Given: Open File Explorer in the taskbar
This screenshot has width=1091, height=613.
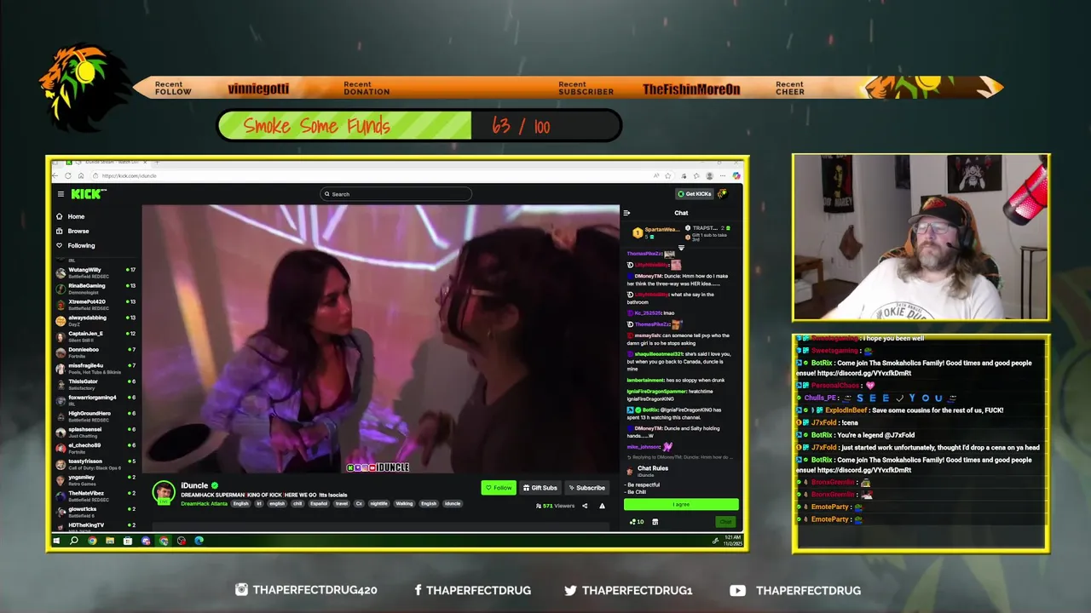Looking at the screenshot, I should tap(110, 541).
